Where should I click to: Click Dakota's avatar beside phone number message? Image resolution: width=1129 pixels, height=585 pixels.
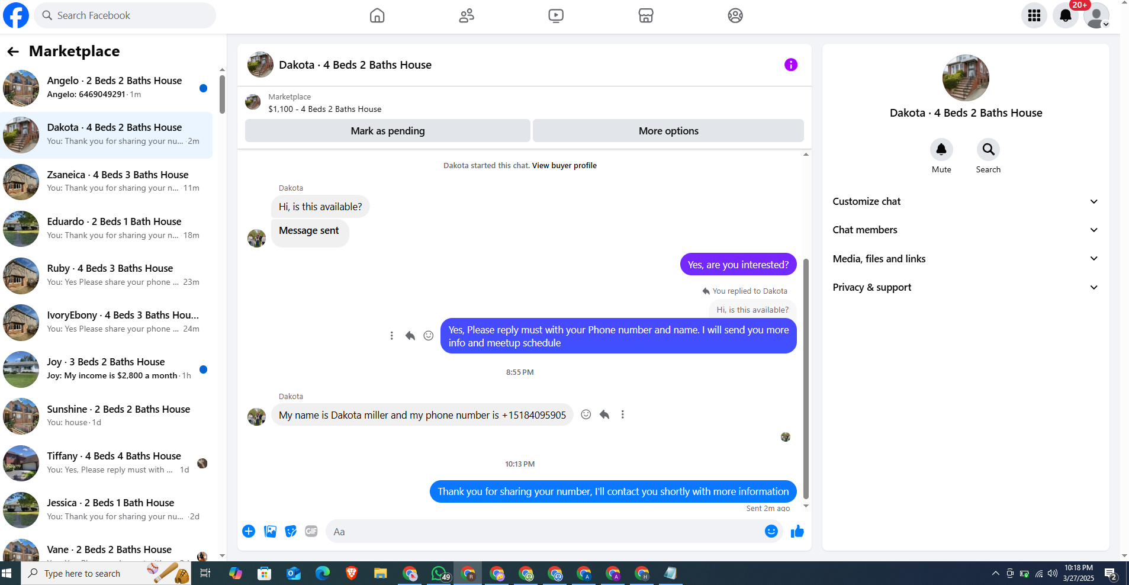point(256,416)
